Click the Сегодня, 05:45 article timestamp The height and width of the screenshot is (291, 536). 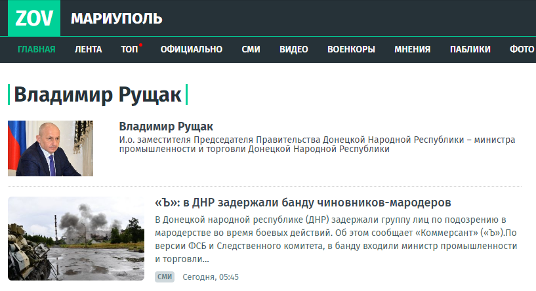tap(210, 277)
